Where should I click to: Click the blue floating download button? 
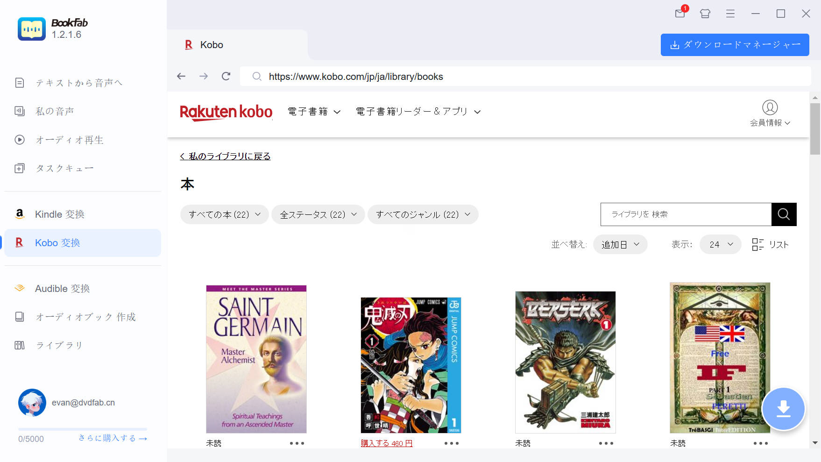[783, 409]
